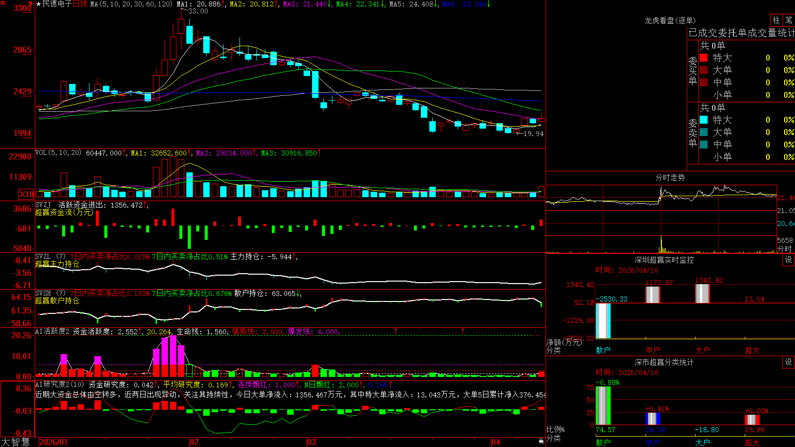Open 设 settings for 深市超赢分类统计
This screenshot has width=795, height=447.
[789, 362]
